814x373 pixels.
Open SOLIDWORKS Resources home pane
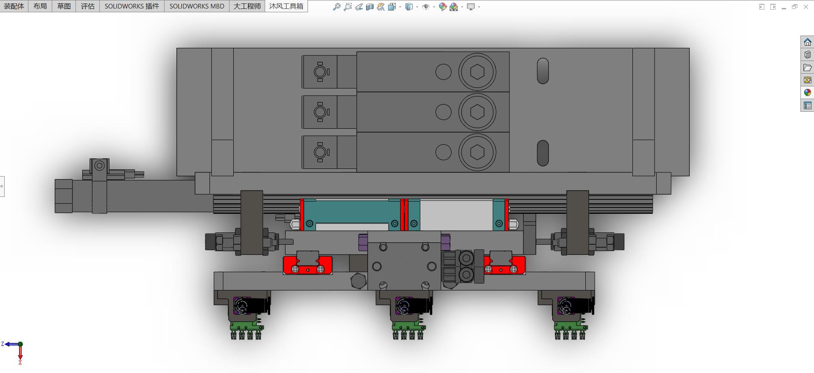[807, 42]
